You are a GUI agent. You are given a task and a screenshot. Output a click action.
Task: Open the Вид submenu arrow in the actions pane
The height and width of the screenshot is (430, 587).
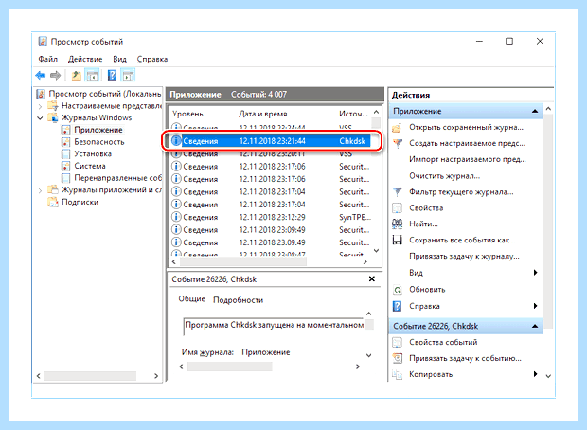click(x=535, y=273)
